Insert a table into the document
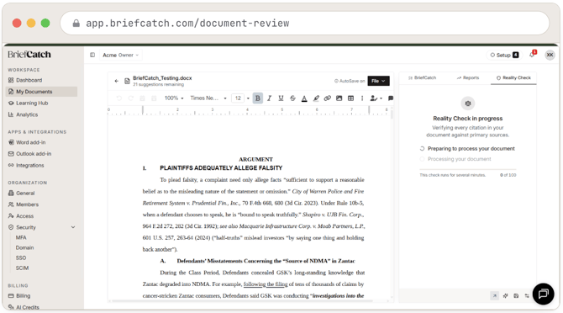 350,98
